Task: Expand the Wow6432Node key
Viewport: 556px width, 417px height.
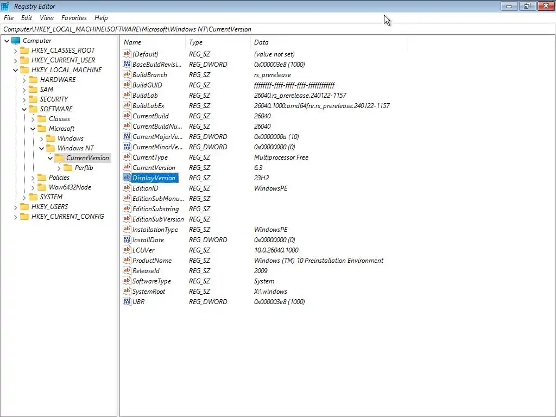Action: pyautogui.click(x=33, y=187)
